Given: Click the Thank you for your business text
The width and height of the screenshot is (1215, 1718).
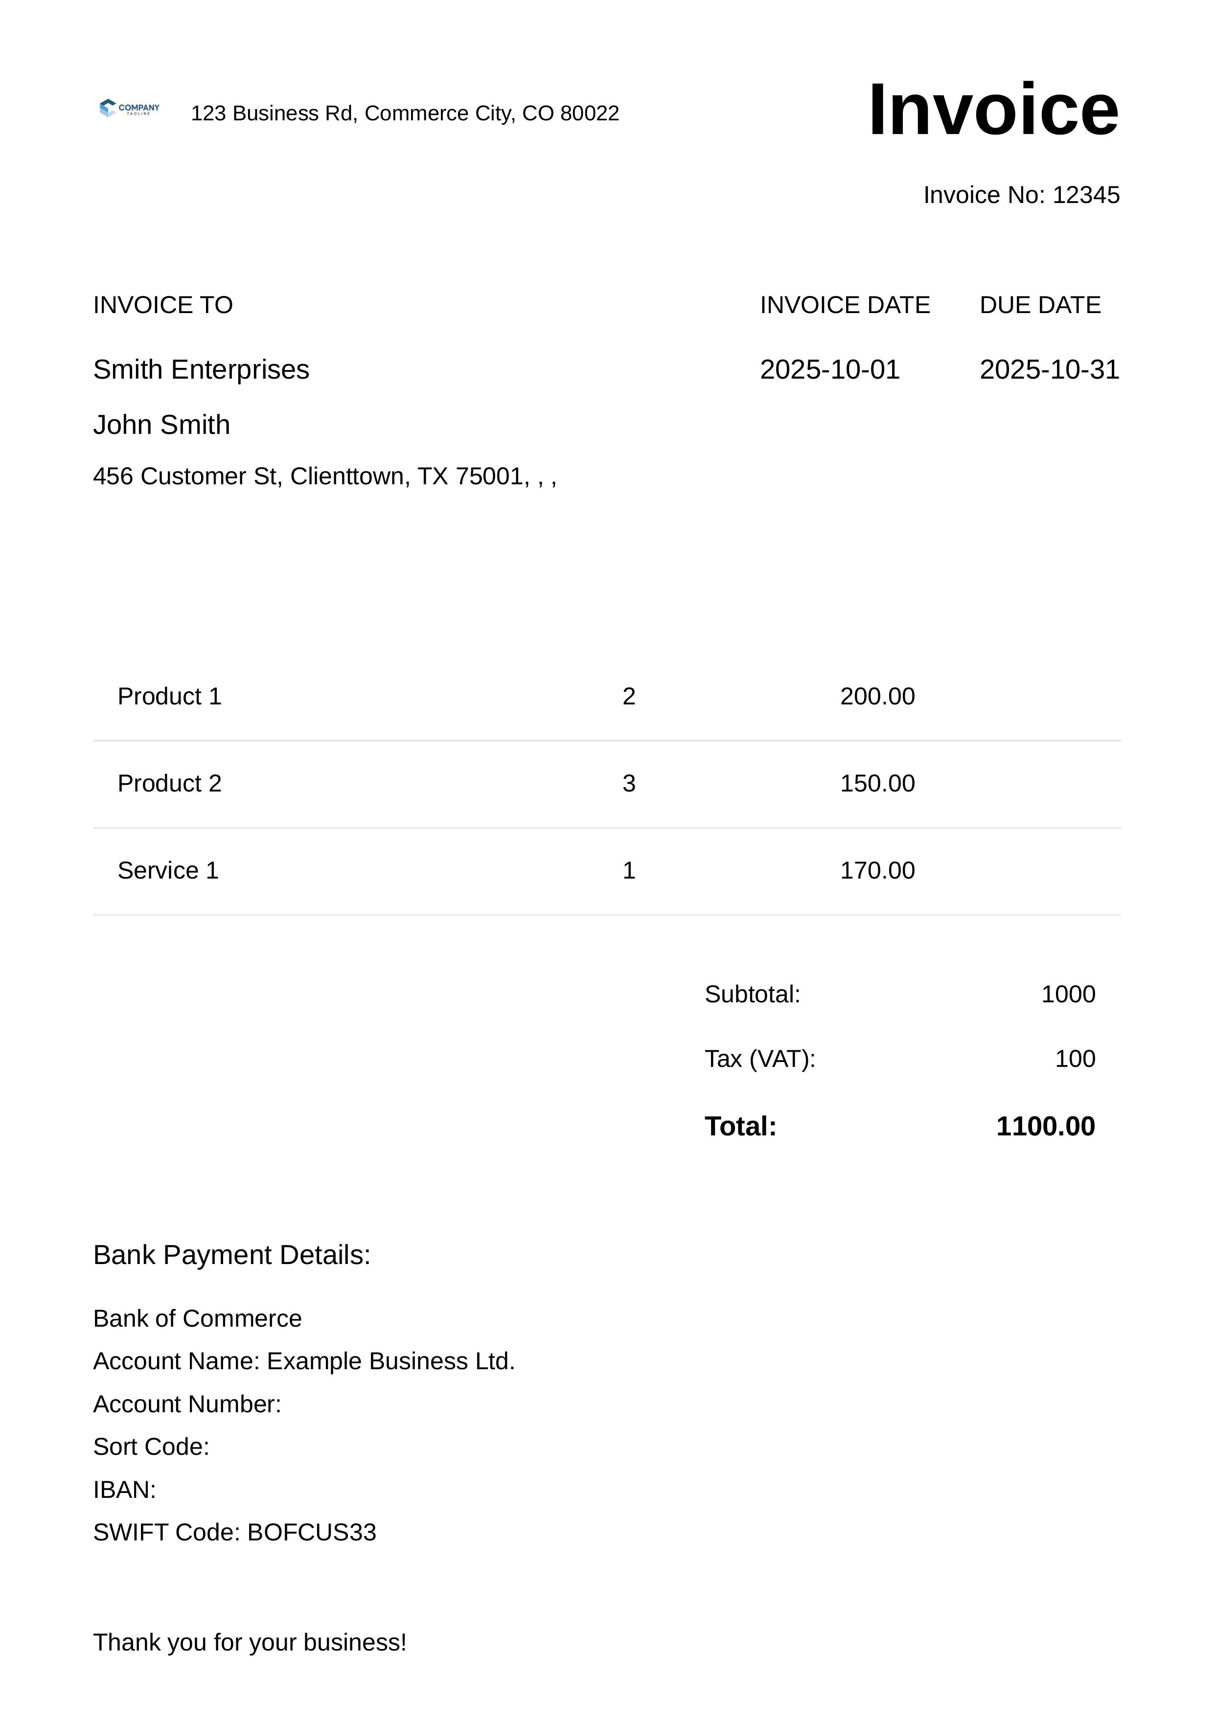Looking at the screenshot, I should pyautogui.click(x=249, y=1643).
